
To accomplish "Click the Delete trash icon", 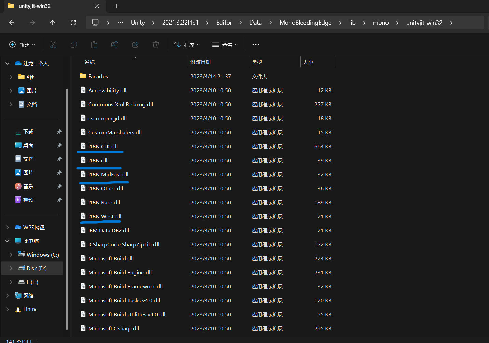I will pyautogui.click(x=155, y=44).
